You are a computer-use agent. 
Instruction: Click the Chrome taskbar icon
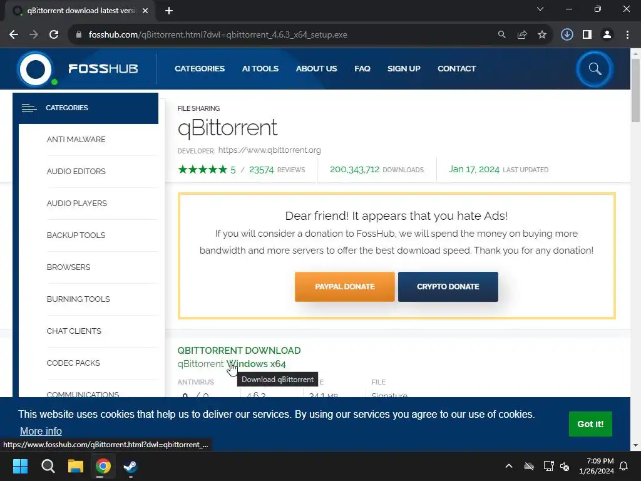pos(103,466)
